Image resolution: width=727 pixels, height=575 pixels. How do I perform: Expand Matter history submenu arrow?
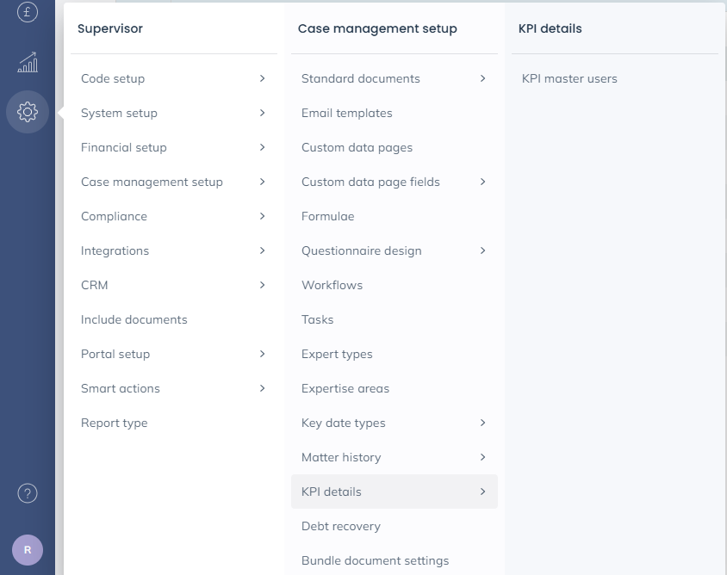point(482,457)
